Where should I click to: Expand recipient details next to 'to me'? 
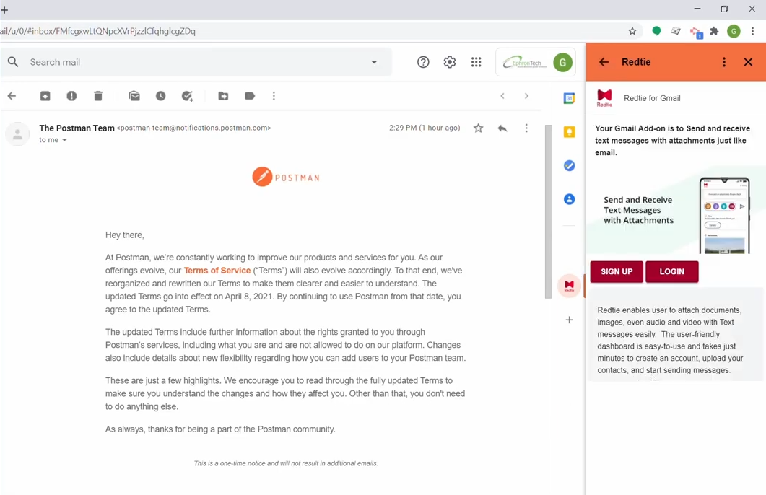coord(64,140)
